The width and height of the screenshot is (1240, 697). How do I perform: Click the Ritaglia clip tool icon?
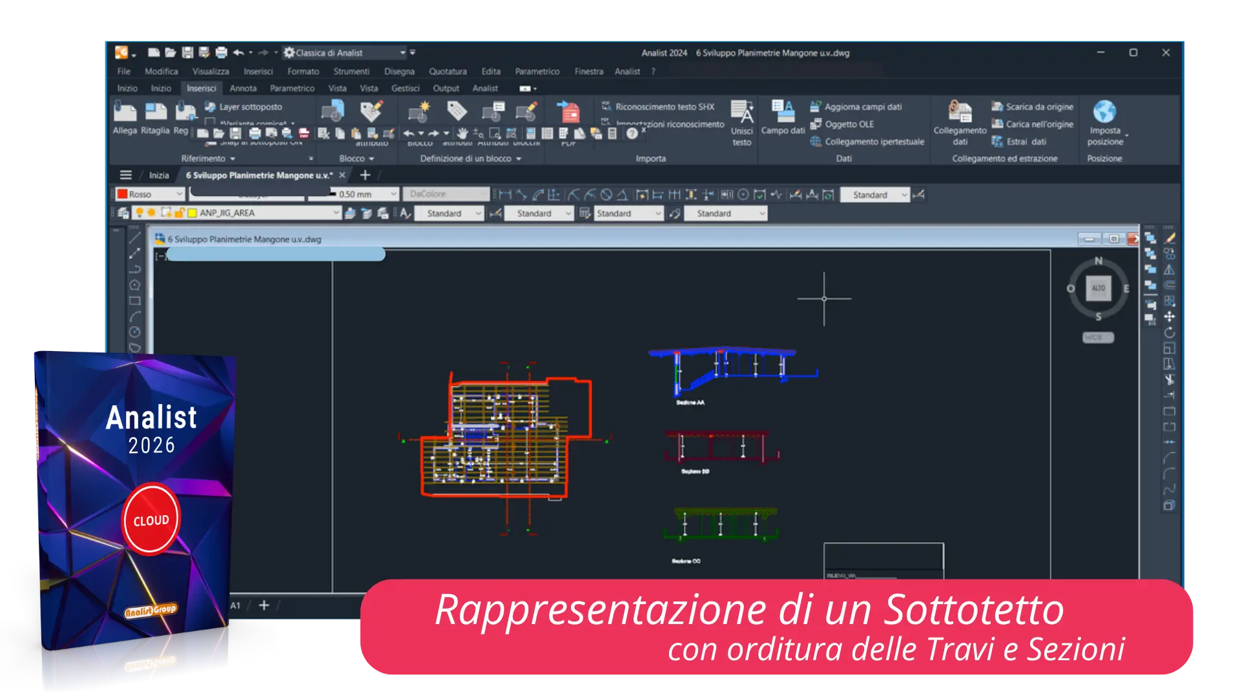[155, 112]
